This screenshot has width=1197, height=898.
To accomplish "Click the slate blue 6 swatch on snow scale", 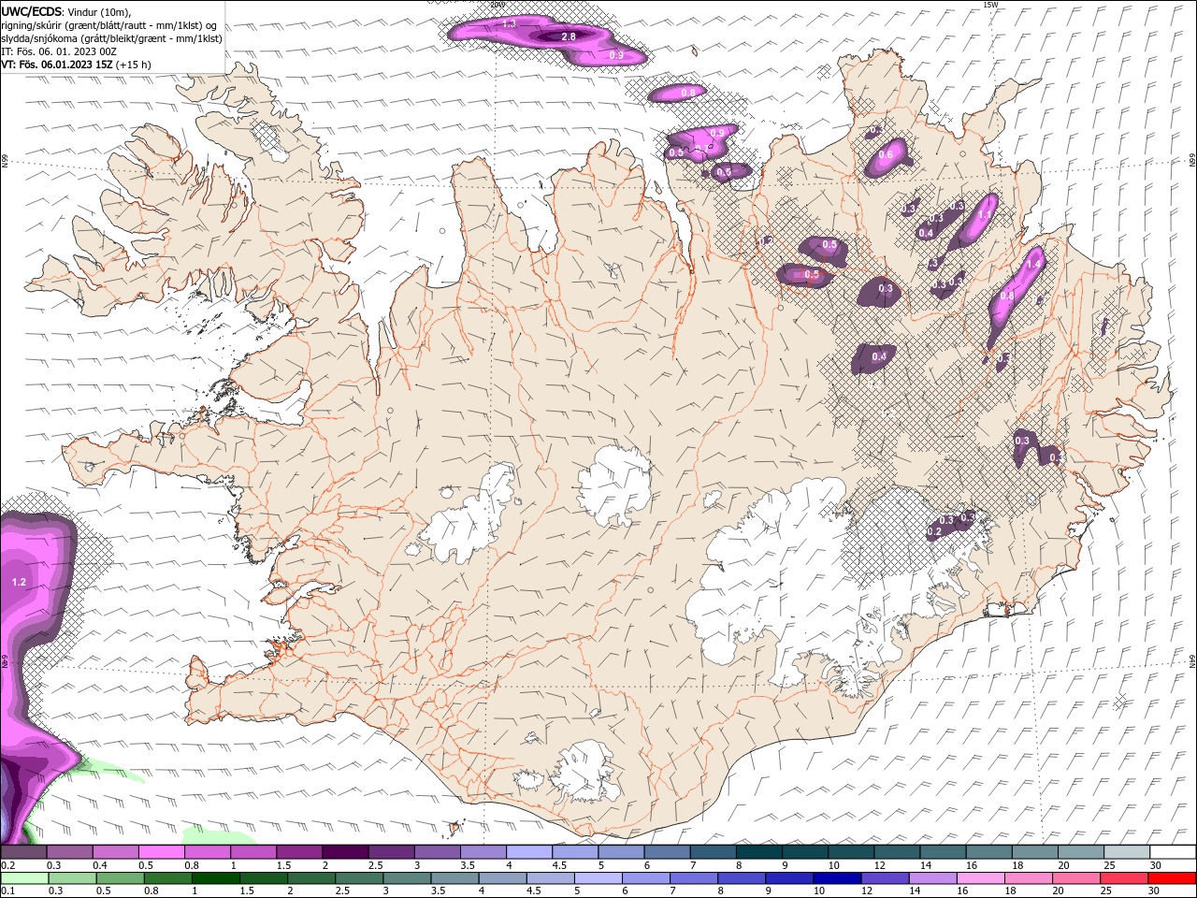I will point(667,852).
